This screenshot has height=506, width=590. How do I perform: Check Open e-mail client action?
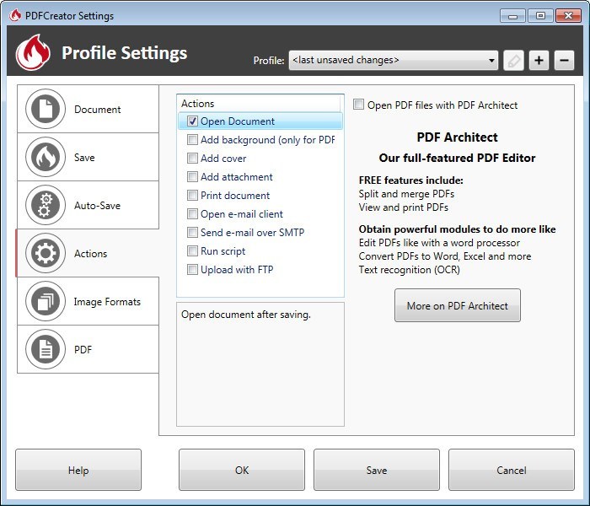(x=192, y=214)
